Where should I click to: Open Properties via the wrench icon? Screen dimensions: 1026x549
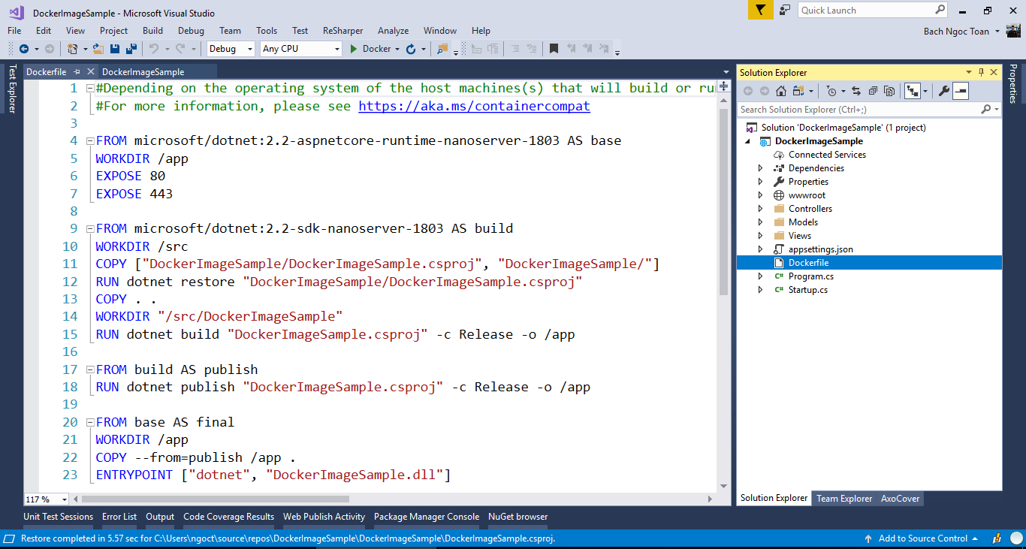point(944,91)
